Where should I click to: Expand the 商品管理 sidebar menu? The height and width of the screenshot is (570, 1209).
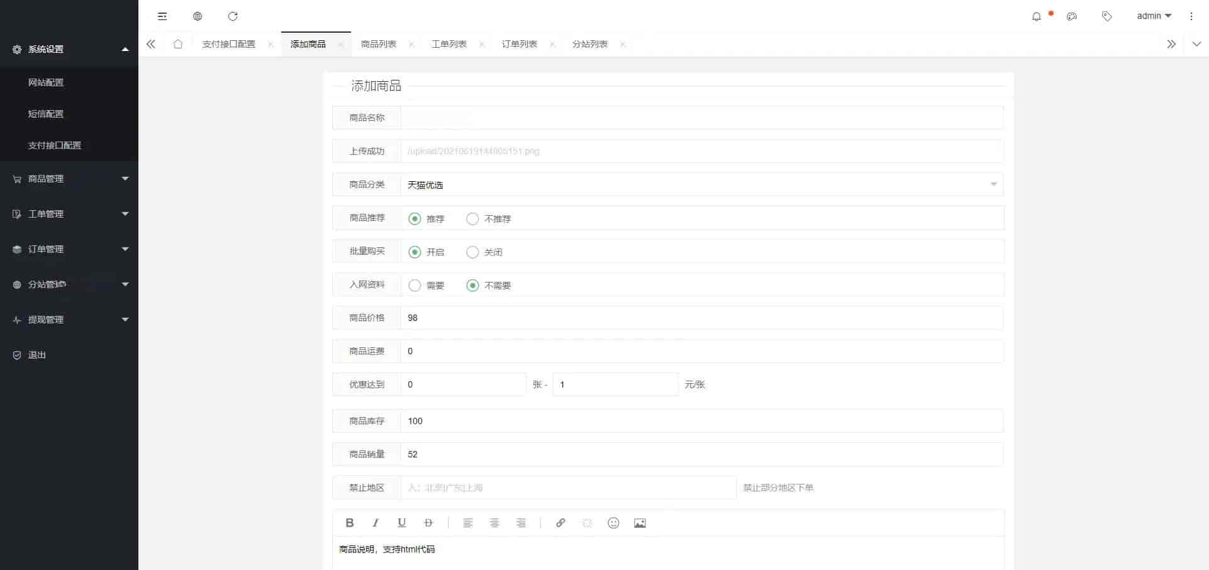(69, 179)
